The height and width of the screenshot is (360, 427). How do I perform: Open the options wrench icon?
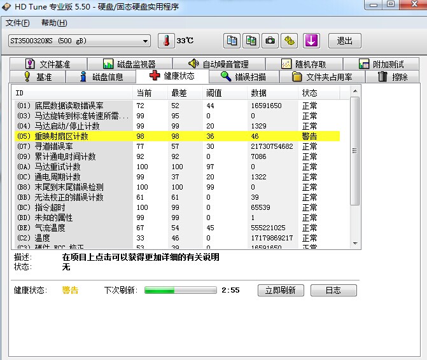(289, 41)
